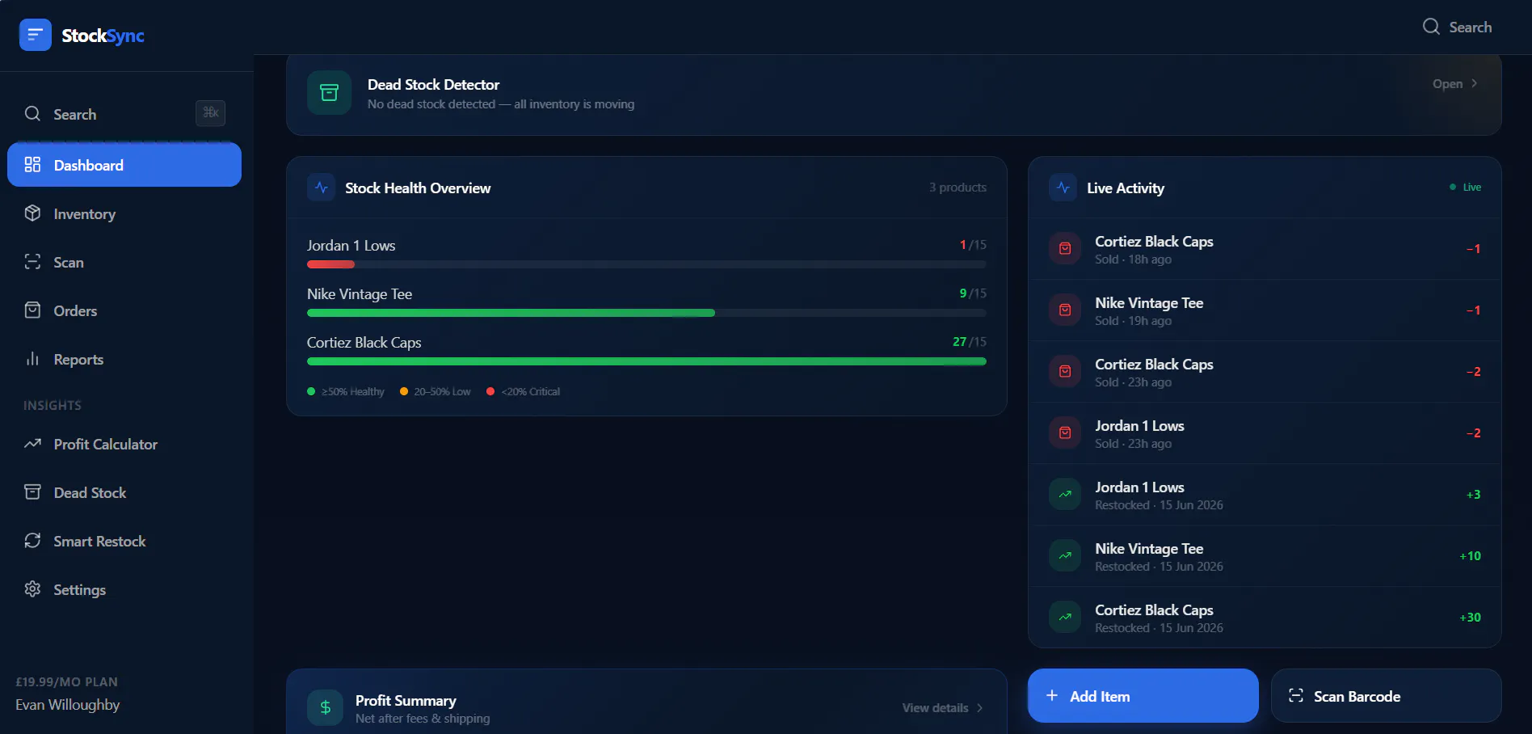Click the Nike Vintage Tee sold 19h ago icon
1532x734 pixels.
pyautogui.click(x=1065, y=310)
